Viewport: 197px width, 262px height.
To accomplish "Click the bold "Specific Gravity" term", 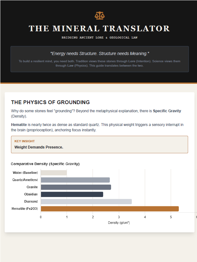I will [x=167, y=111].
